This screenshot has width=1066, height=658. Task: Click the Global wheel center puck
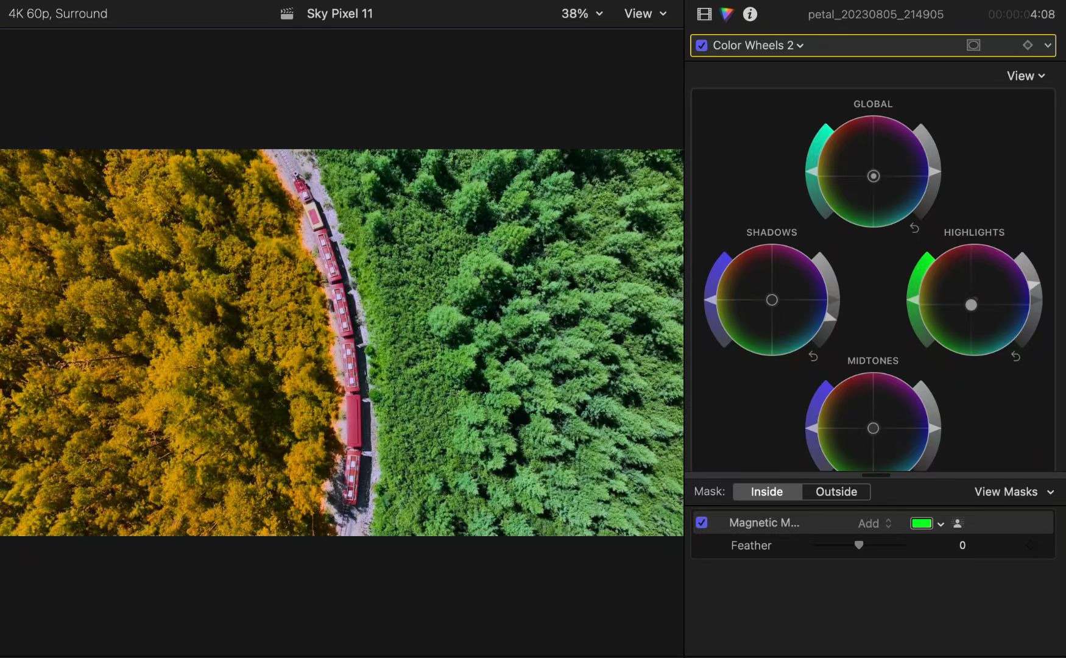pos(874,176)
